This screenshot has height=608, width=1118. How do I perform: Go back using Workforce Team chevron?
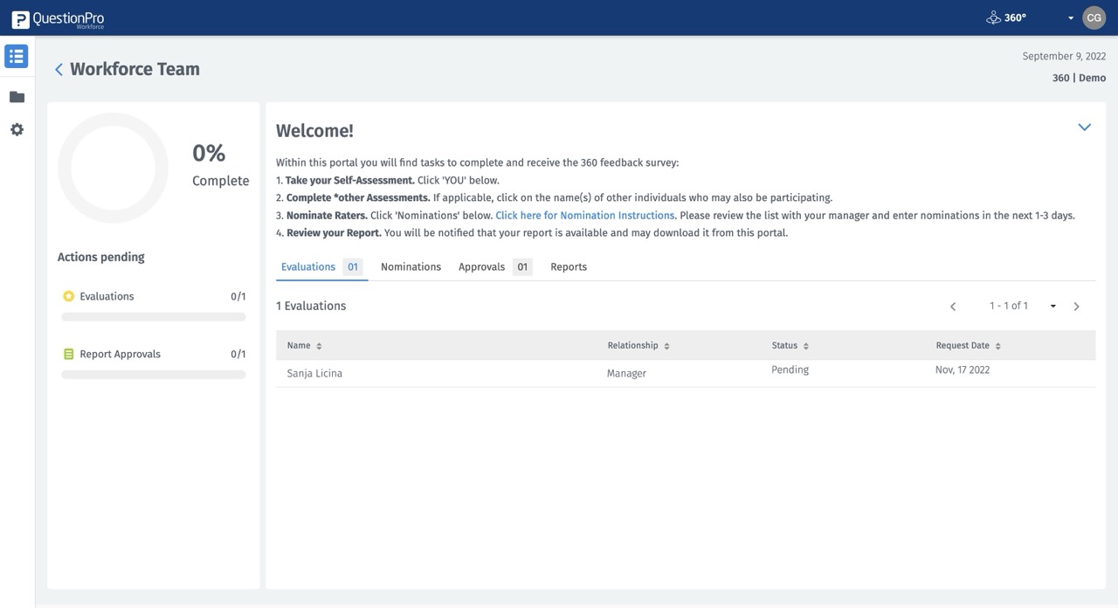[59, 70]
